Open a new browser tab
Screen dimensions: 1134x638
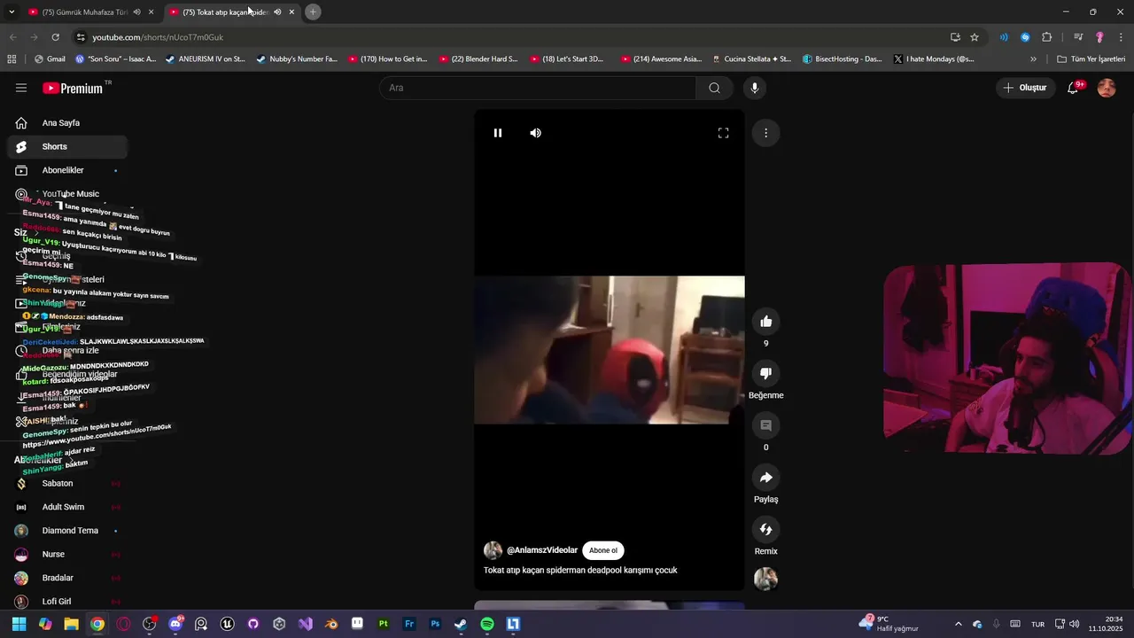[313, 12]
